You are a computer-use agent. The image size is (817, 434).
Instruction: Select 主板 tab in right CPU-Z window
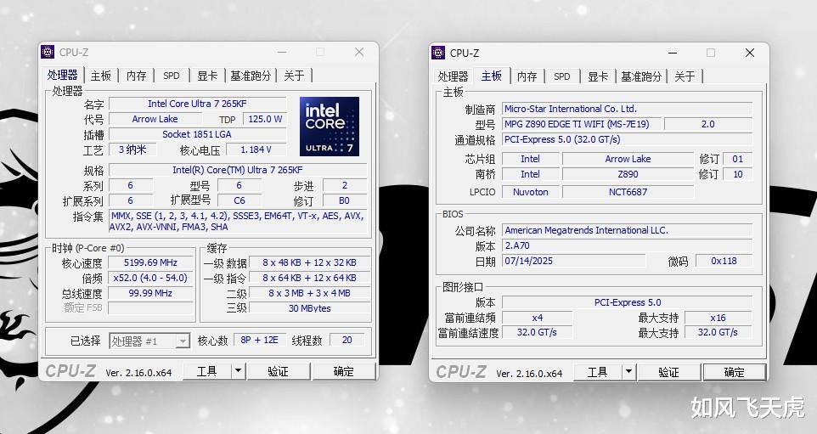(492, 76)
